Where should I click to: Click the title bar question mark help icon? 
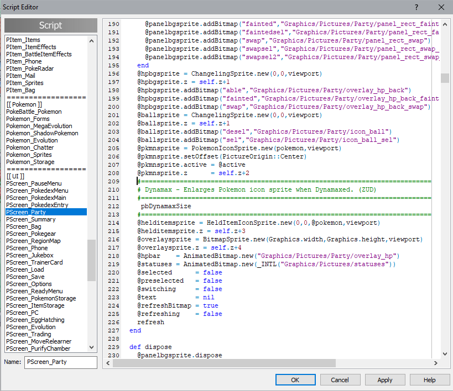pyautogui.click(x=415, y=7)
